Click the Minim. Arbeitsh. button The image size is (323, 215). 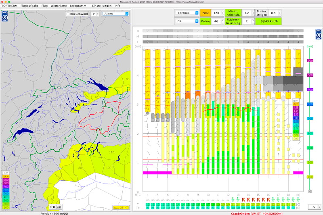[x=233, y=13]
